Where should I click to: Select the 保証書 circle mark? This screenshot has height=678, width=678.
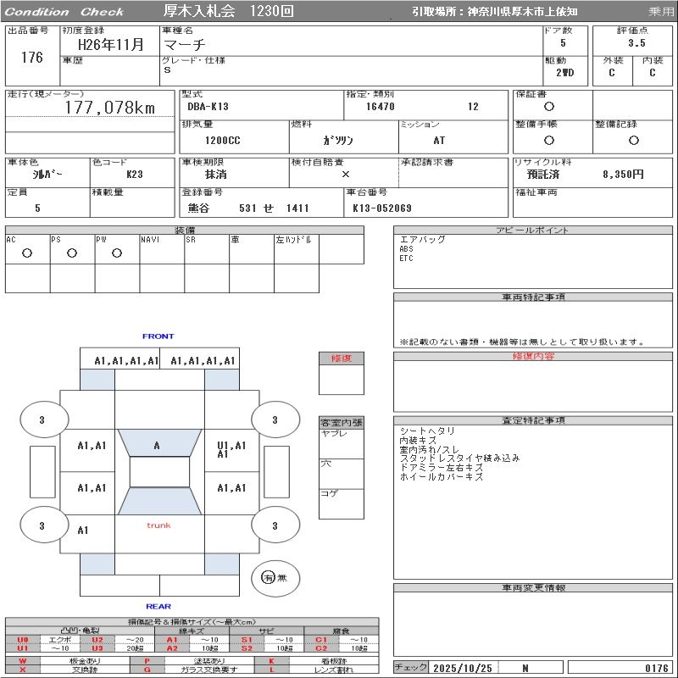tap(549, 107)
